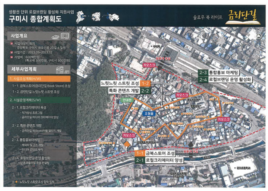Viewport: 268px width, 191px height.
Task: Click the 1-1. 금북스토어 Book Store 조성 item
Action: [41, 86]
